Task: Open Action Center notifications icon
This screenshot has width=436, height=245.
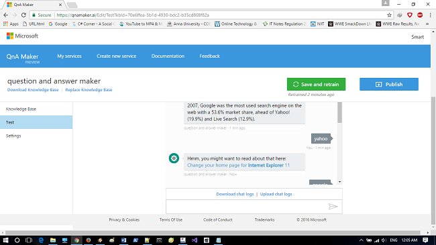Action: click(x=425, y=240)
